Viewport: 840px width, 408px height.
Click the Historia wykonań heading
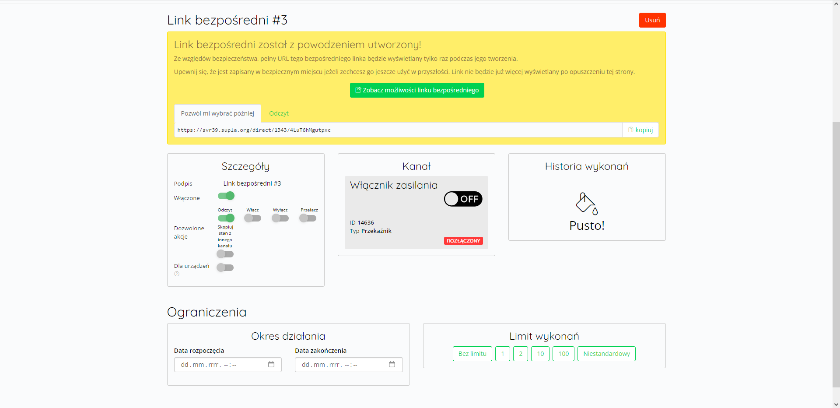tap(587, 166)
